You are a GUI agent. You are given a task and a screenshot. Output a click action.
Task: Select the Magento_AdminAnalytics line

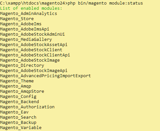(29, 14)
